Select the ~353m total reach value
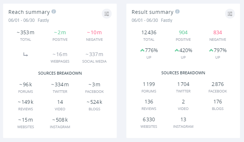 coord(25,32)
